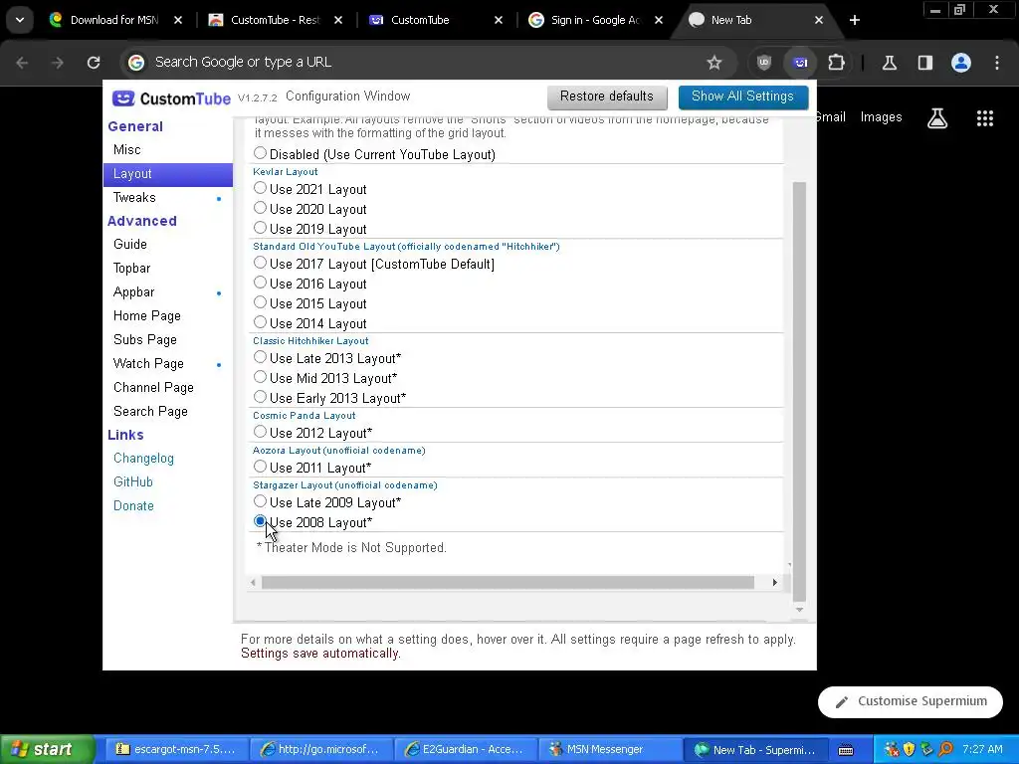The height and width of the screenshot is (764, 1019).
Task: Select Use Early 2013 Layout option
Action: [x=260, y=397]
